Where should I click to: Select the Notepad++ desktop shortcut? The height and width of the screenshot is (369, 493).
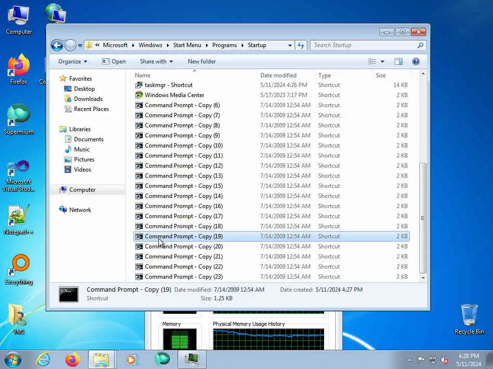pos(19,219)
